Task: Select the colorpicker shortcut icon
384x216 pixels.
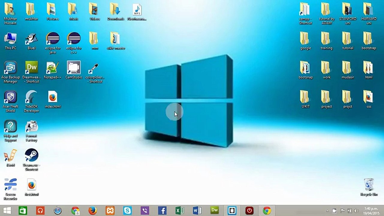Action: pyautogui.click(x=95, y=72)
